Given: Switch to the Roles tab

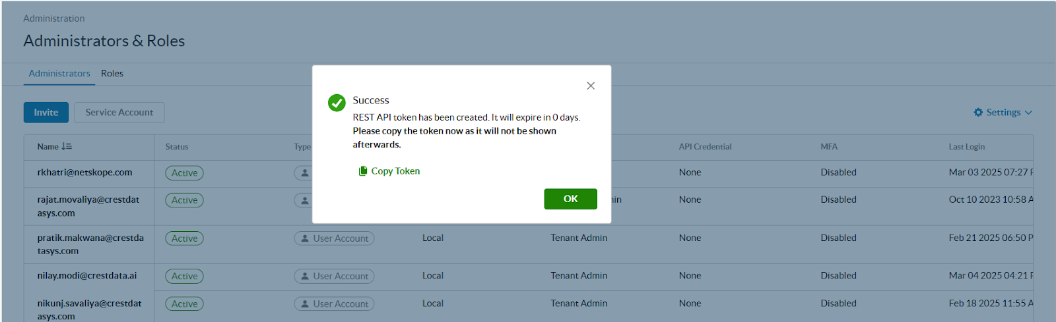Looking at the screenshot, I should 112,74.
